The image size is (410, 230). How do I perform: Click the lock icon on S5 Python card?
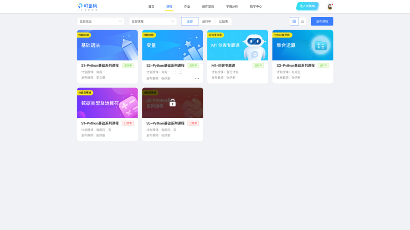[x=173, y=103]
